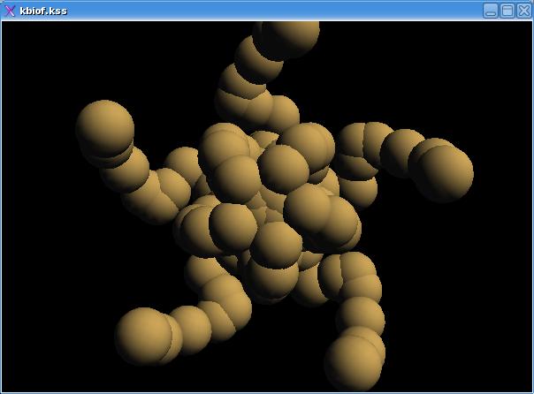Click the X window menu icon
Screen dimensions: 534x394
tap(10, 11)
